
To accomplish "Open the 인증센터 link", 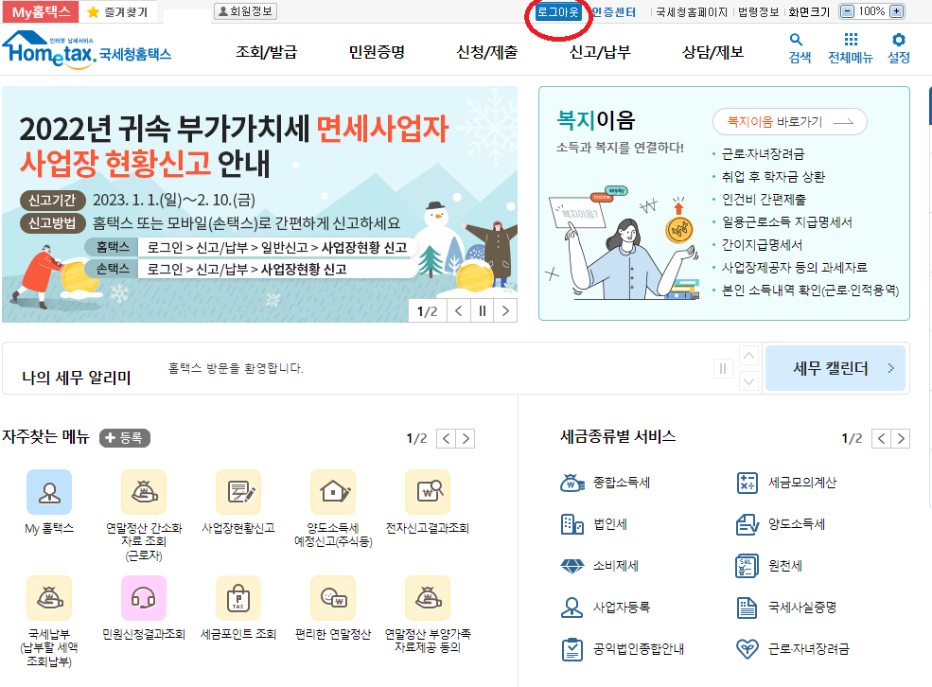I will click(x=613, y=12).
